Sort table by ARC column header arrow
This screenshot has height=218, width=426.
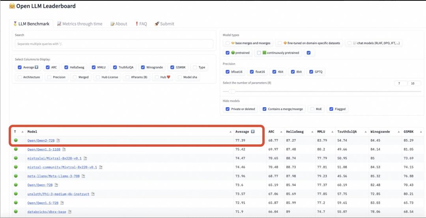click(x=280, y=132)
